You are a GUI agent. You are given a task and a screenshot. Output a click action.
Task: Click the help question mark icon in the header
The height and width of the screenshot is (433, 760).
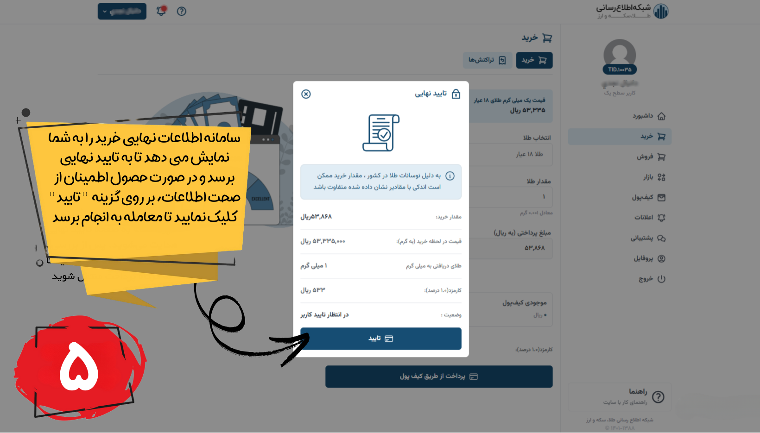point(182,11)
